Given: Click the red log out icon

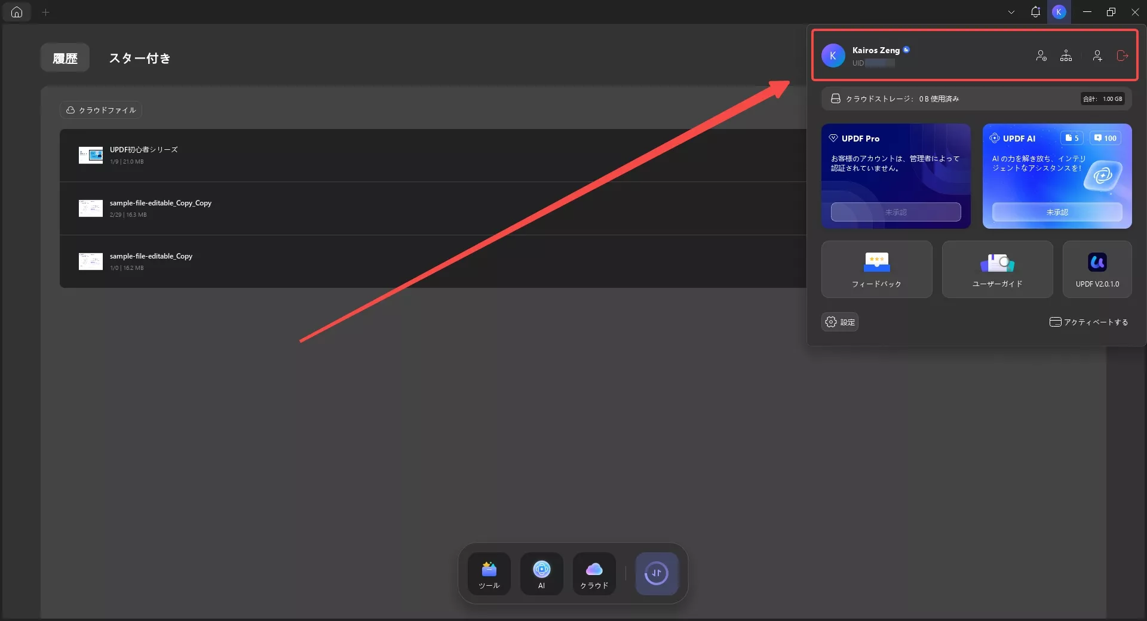Looking at the screenshot, I should click(x=1123, y=56).
